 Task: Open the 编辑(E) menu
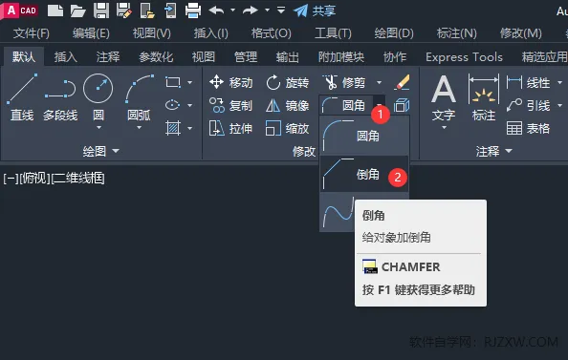[x=91, y=33]
